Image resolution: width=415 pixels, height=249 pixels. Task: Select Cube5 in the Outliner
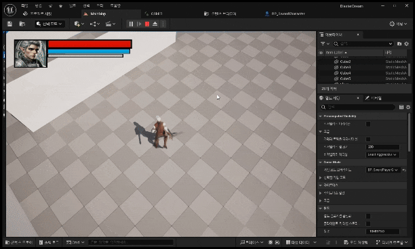pos(345,78)
